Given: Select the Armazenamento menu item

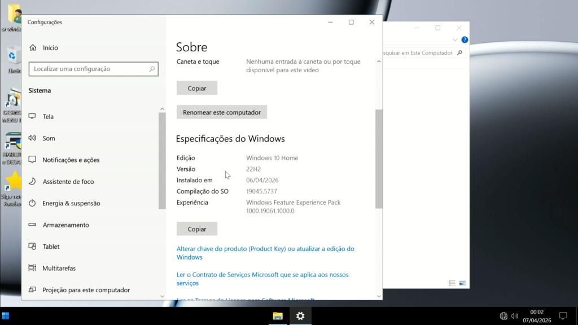Looking at the screenshot, I should [x=65, y=225].
